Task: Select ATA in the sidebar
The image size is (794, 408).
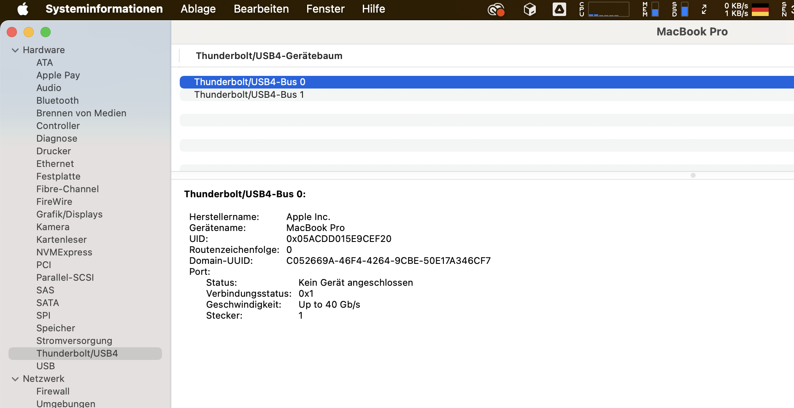Action: 45,62
